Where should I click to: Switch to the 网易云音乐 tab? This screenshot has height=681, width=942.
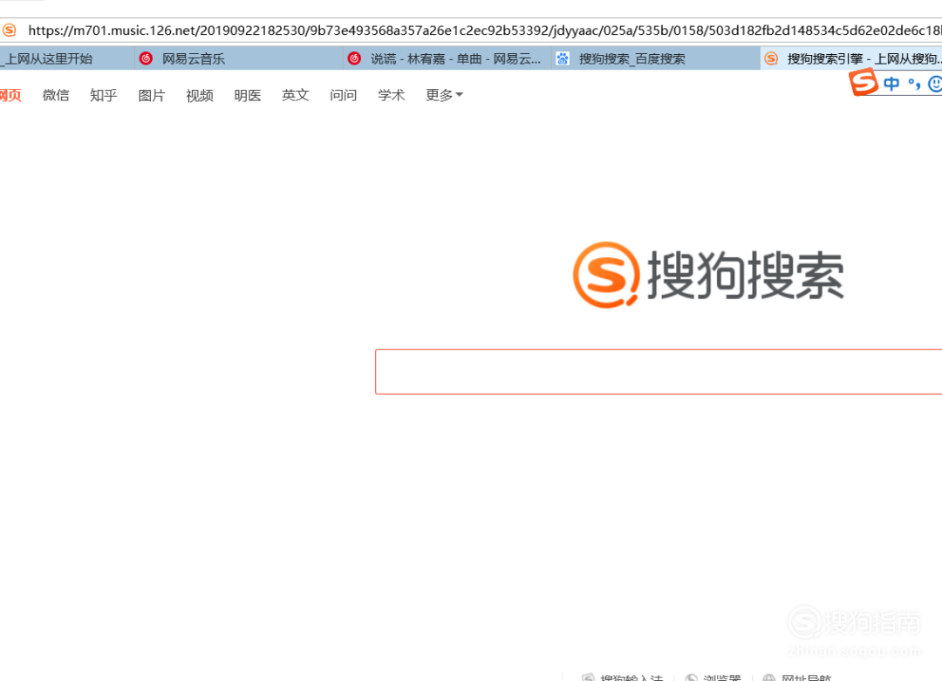pyautogui.click(x=238, y=58)
